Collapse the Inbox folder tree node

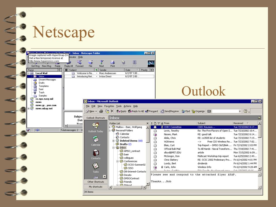(114, 148)
